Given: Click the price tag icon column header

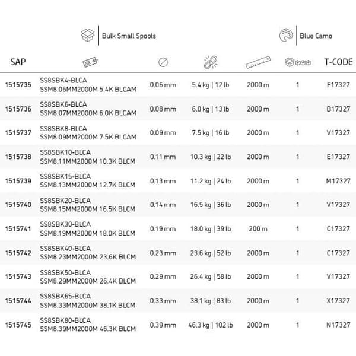Looking at the screenshot, I should tap(90, 62).
